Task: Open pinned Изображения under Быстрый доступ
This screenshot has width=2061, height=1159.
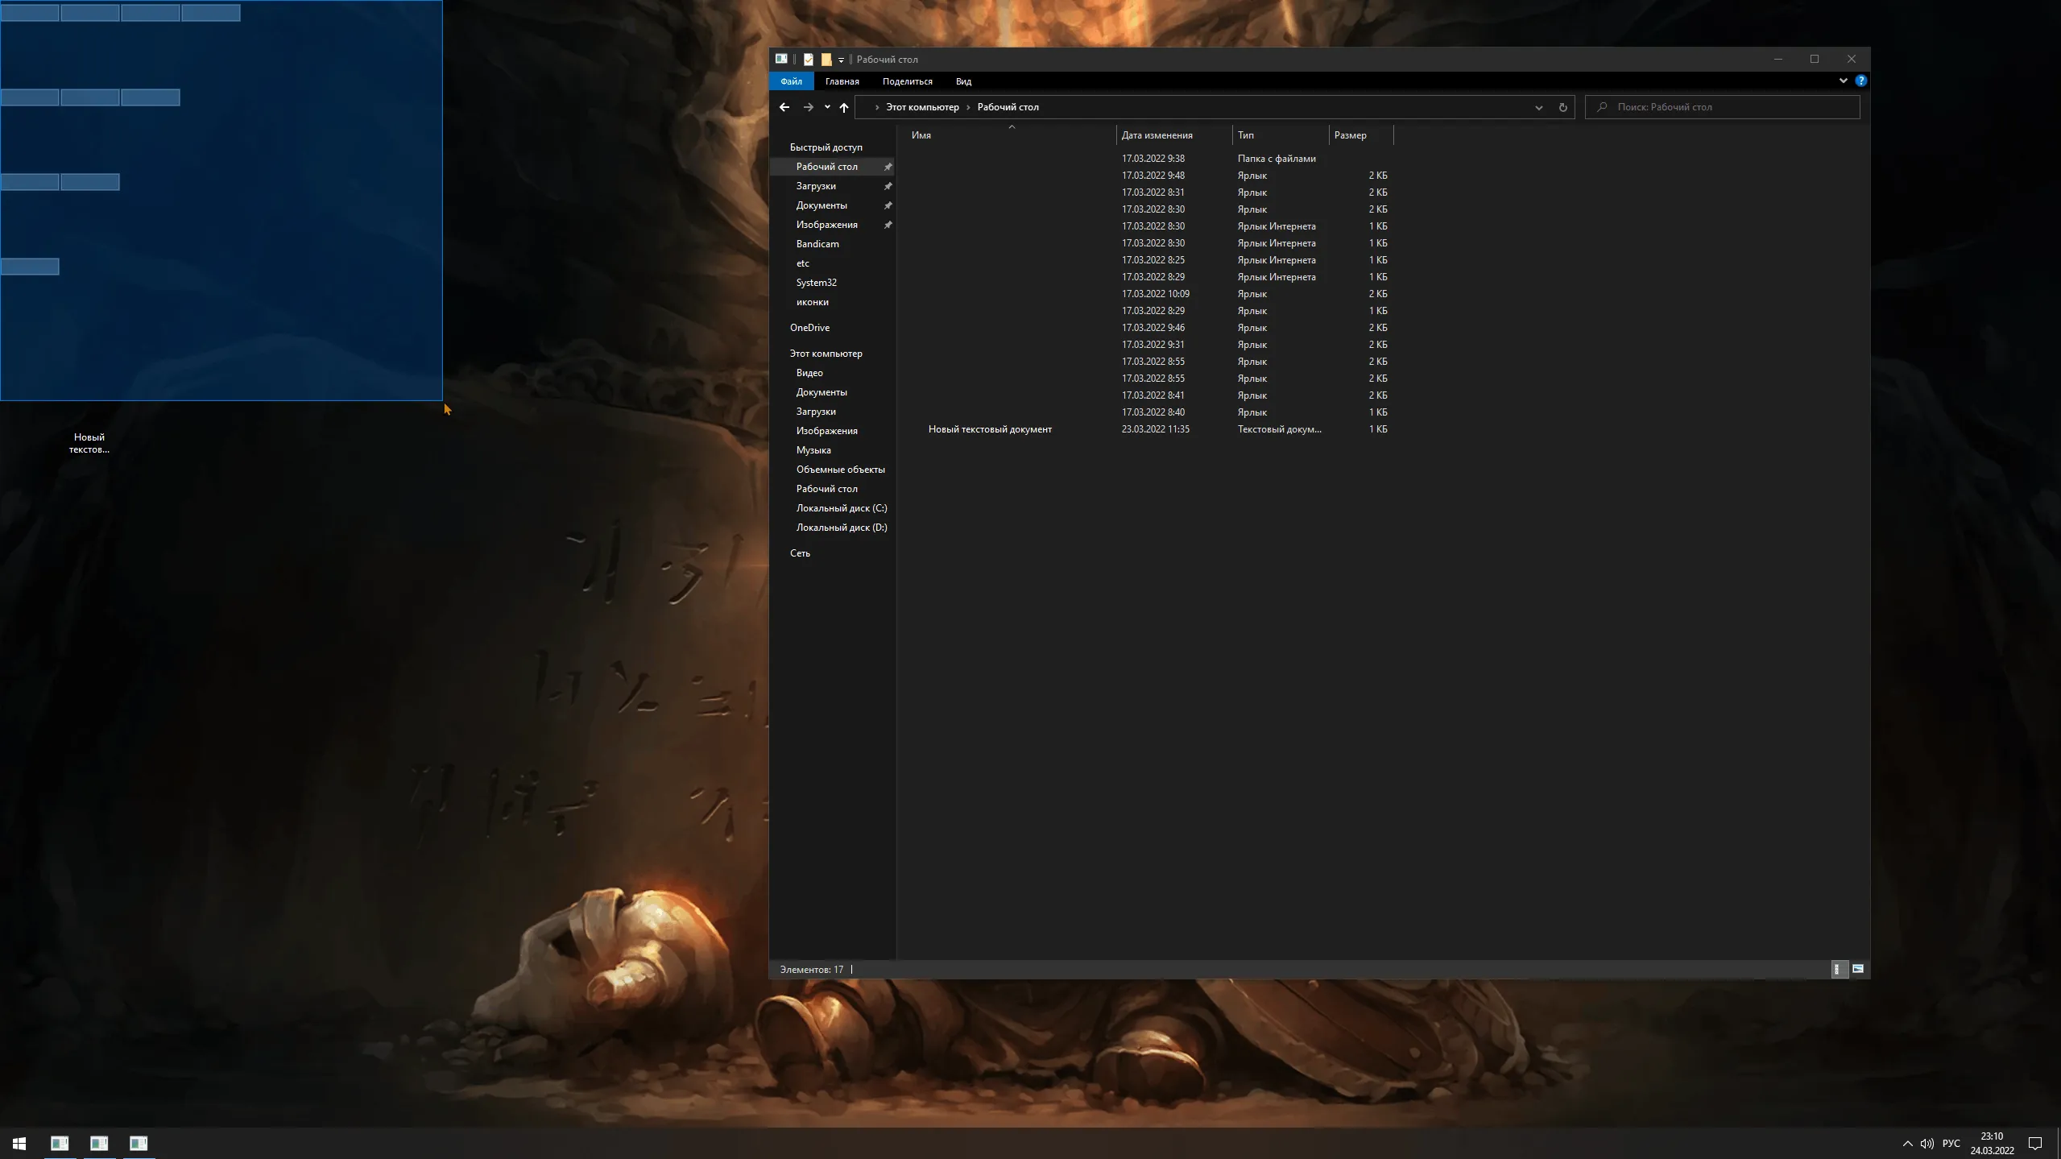Action: (826, 225)
